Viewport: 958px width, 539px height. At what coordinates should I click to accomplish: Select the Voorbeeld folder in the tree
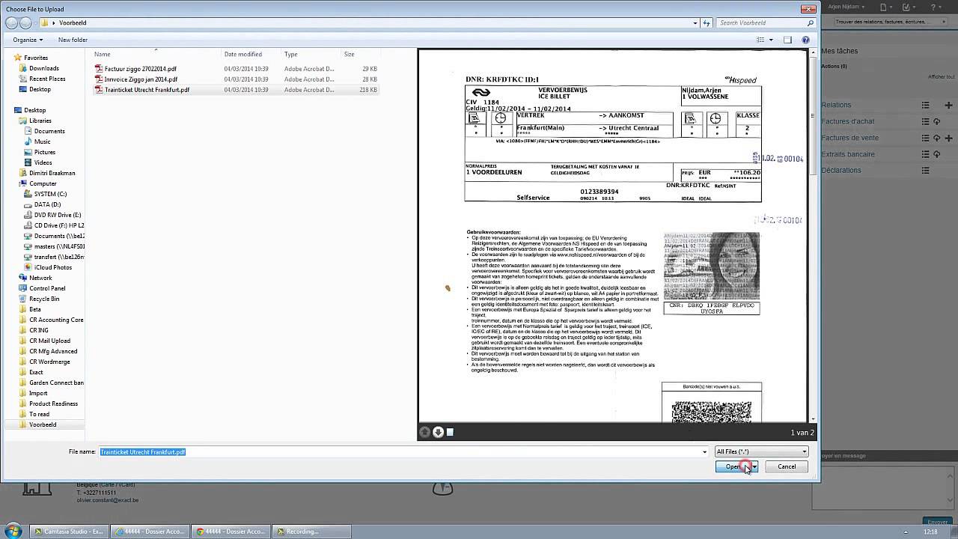(43, 424)
